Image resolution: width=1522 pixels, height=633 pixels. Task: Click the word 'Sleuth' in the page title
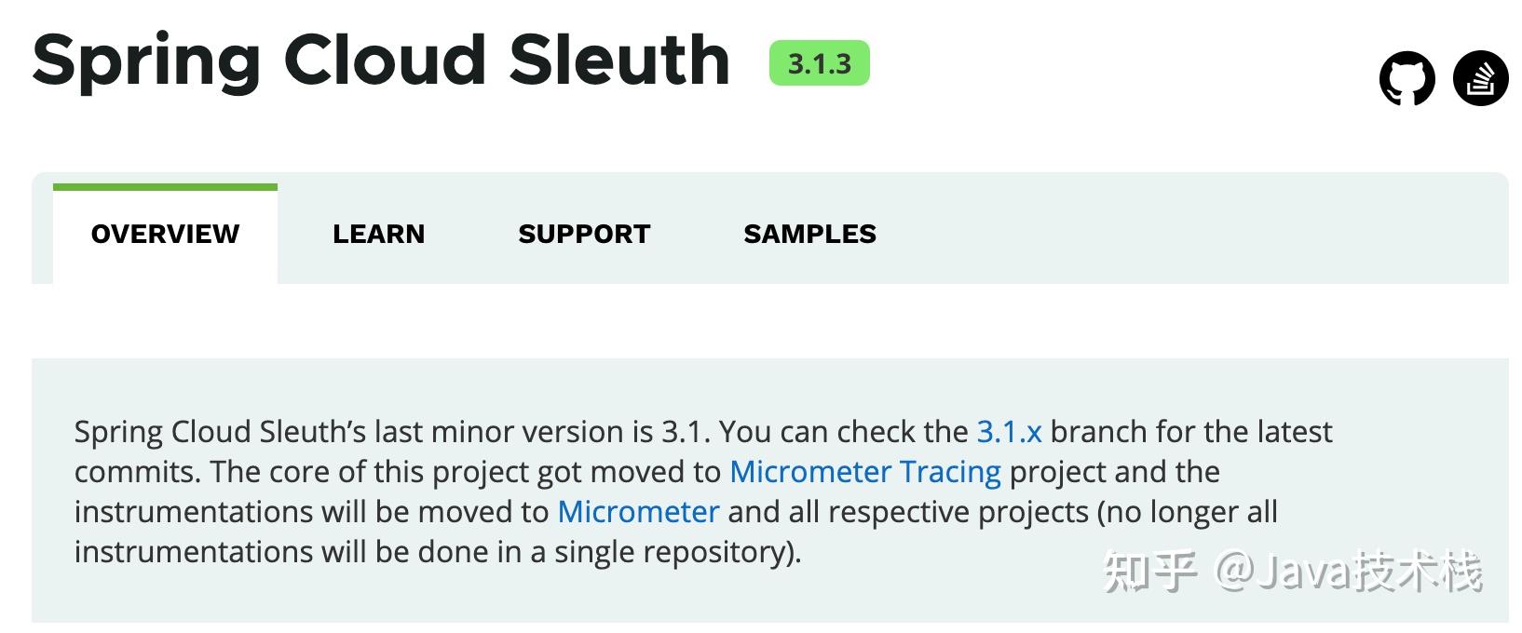point(618,61)
